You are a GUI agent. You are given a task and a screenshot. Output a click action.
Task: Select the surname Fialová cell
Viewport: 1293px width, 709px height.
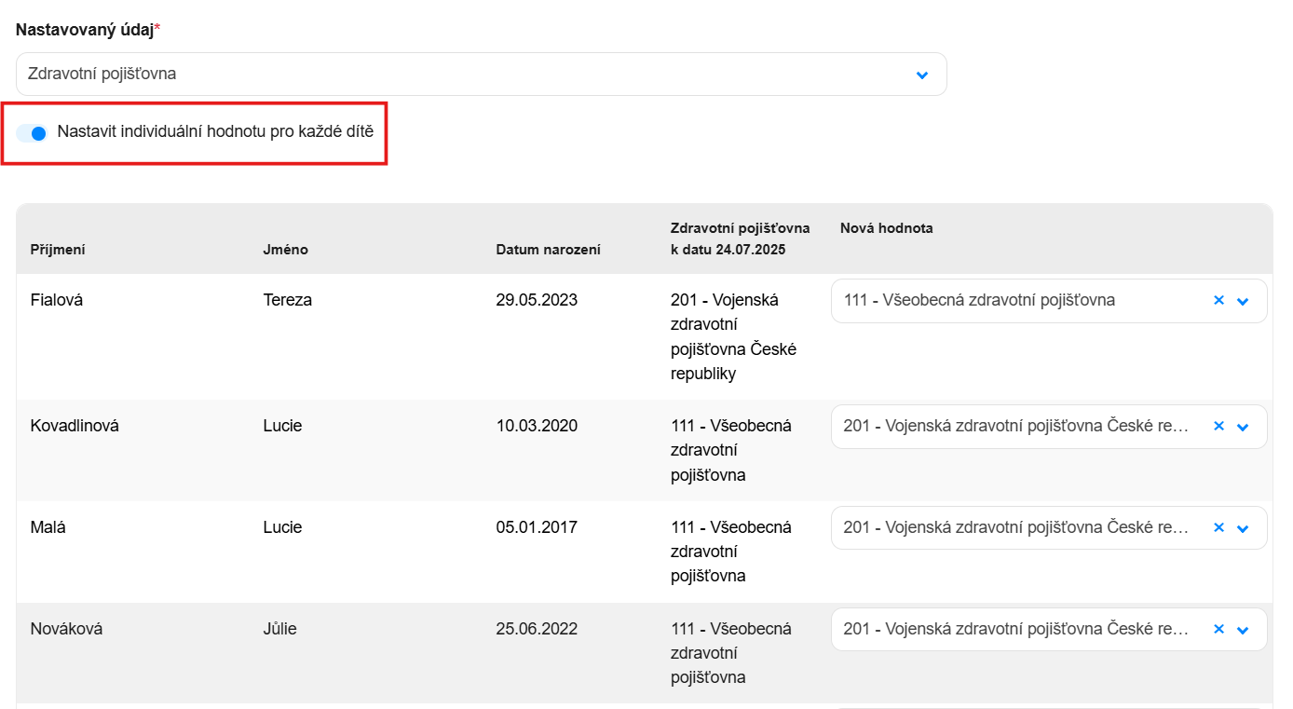pyautogui.click(x=57, y=300)
